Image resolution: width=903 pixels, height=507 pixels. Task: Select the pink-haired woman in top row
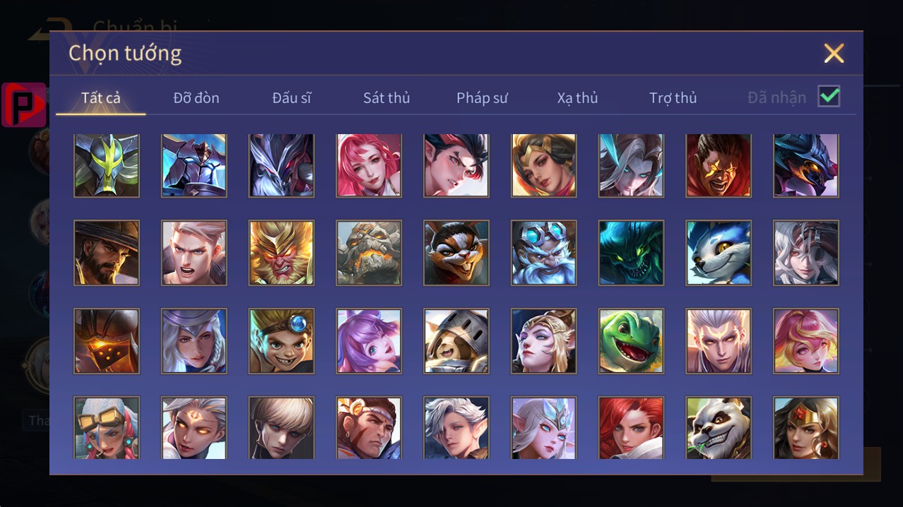click(x=369, y=166)
